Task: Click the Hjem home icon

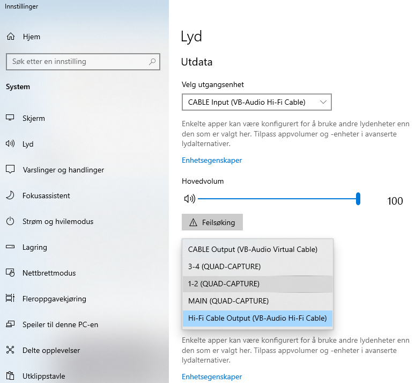Action: tap(10, 37)
